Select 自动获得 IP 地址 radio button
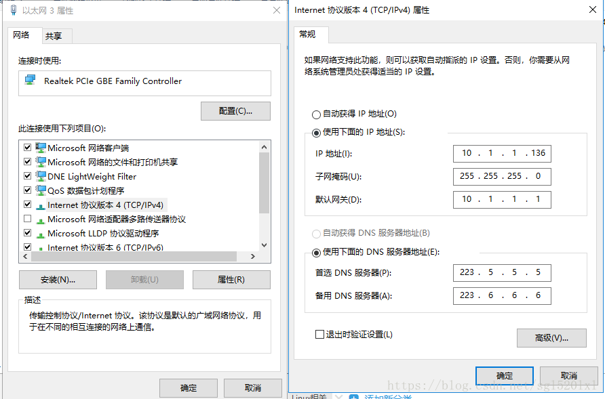605x399 pixels. pos(316,114)
